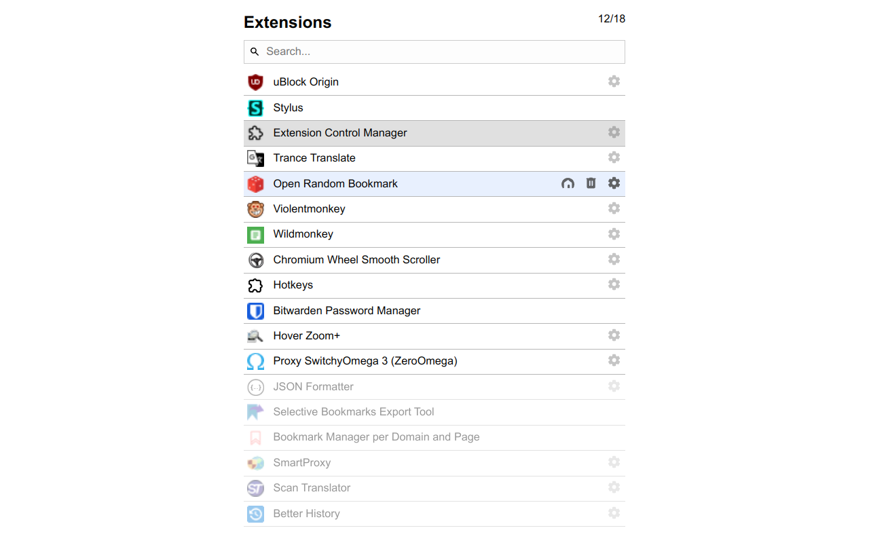Viewport: 869px width, 543px height.
Task: Toggle Trance Translate off
Action: pos(314,158)
